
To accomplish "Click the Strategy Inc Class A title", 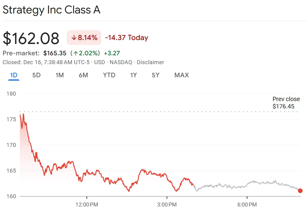I will pyautogui.click(x=51, y=10).
